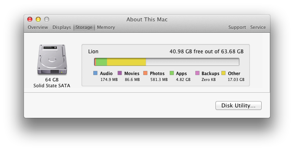The width and height of the screenshot is (294, 151).
Task: Click the Lion volume name label
Action: (93, 52)
